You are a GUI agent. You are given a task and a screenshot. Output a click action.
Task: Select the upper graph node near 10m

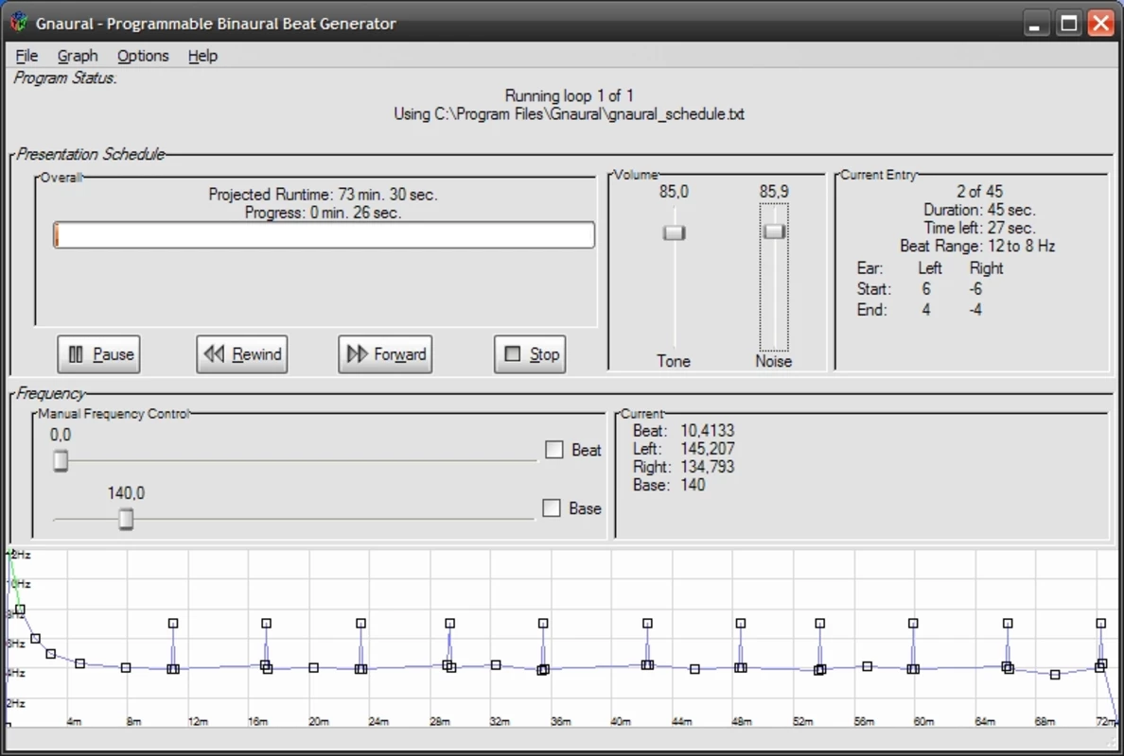pyautogui.click(x=173, y=624)
